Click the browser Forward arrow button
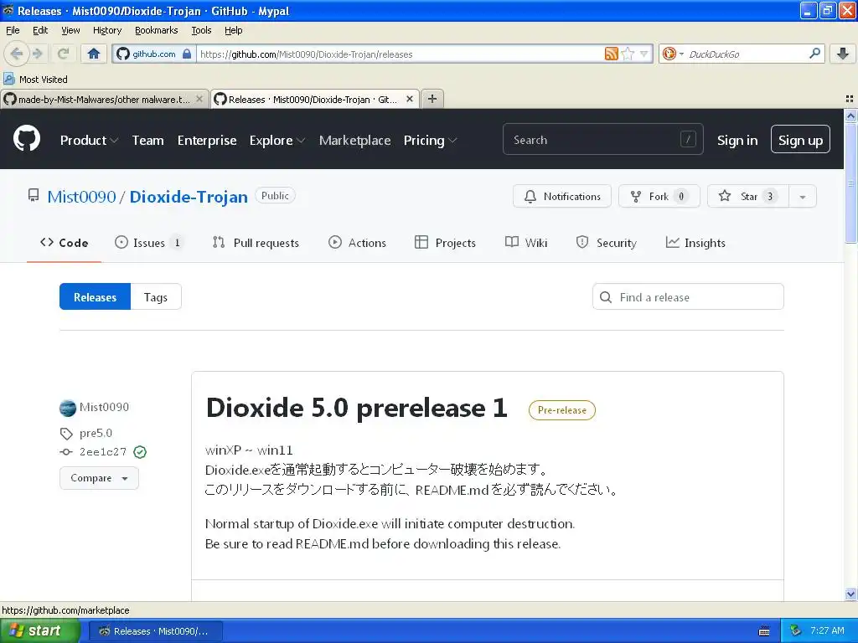Viewport: 858px width, 643px height. pyautogui.click(x=38, y=54)
